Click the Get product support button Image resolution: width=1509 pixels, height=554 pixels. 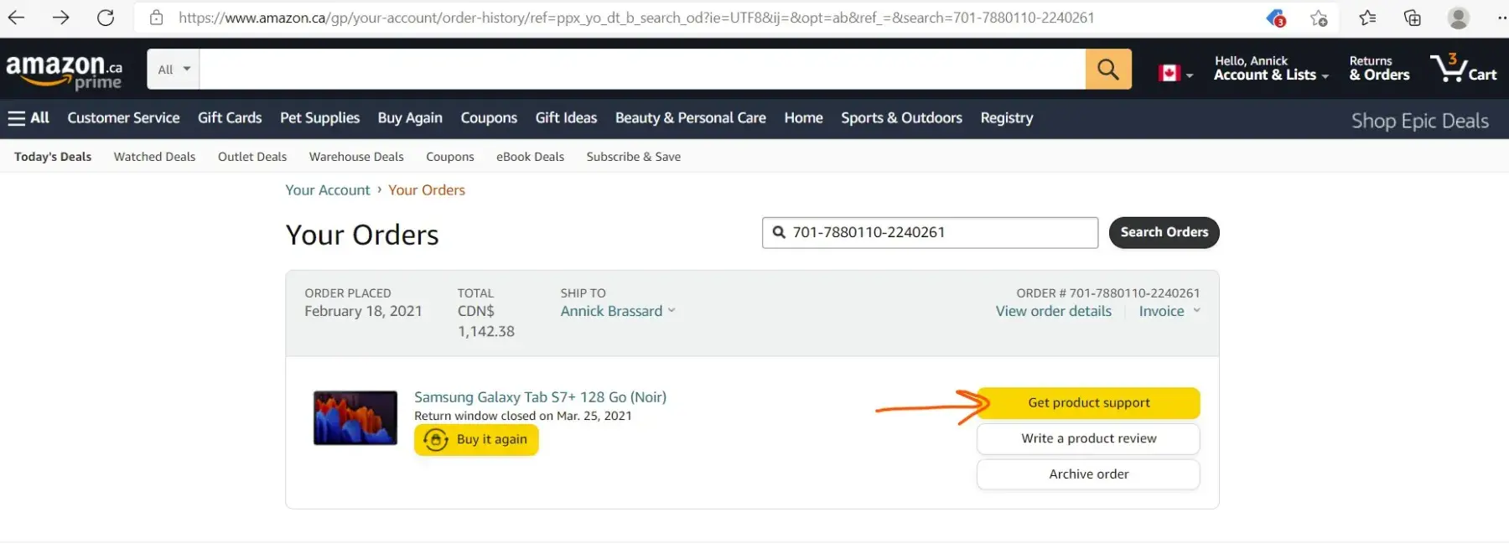[x=1088, y=403]
